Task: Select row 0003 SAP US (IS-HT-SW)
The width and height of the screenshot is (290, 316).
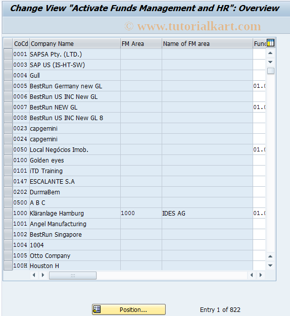Action: pos(8,65)
